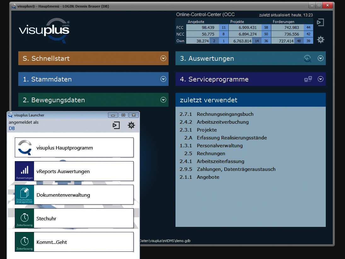This screenshot has height=259, width=345.
Task: Open Dokumentenverwaltung from the launcher
Action: [x=74, y=194]
